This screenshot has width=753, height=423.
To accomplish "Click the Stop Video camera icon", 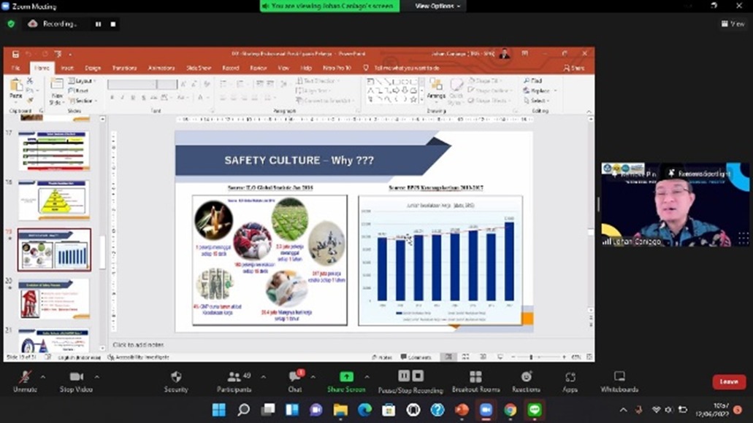I will (x=76, y=377).
